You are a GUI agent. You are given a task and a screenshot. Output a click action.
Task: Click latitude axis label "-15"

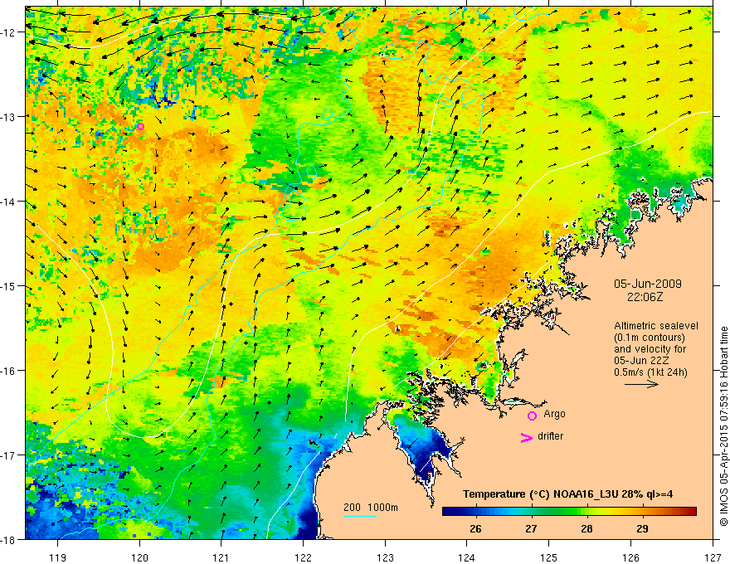pos(8,285)
